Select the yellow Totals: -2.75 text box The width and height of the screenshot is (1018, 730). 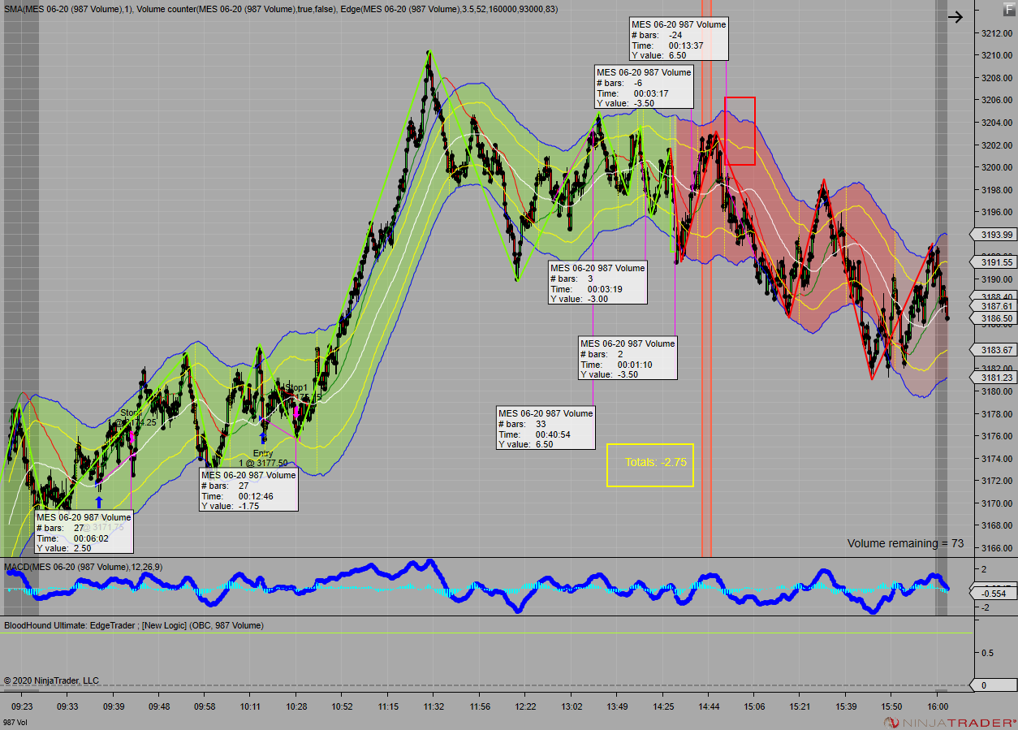pyautogui.click(x=650, y=464)
